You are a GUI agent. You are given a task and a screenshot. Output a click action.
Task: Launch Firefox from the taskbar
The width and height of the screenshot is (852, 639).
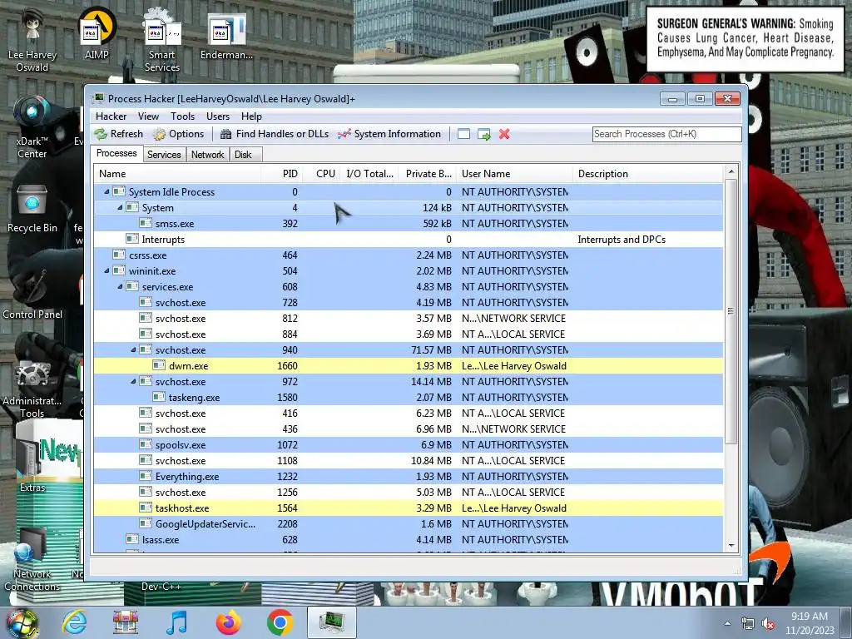228,622
